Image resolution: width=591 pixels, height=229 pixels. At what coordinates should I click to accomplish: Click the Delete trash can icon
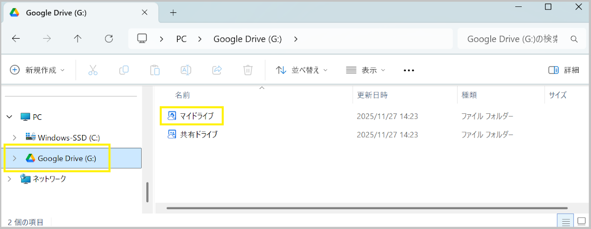point(248,70)
